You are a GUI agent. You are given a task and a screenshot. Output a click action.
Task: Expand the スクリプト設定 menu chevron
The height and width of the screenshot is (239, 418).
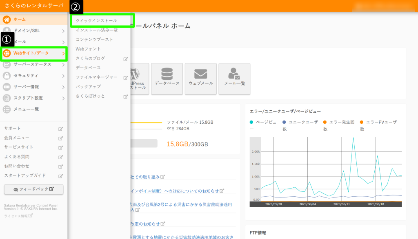coord(63,99)
